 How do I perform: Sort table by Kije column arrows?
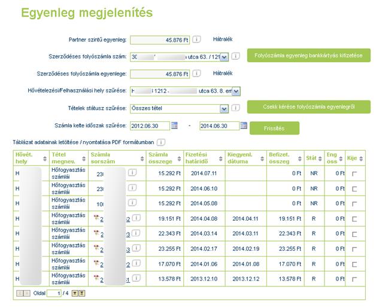point(361,158)
